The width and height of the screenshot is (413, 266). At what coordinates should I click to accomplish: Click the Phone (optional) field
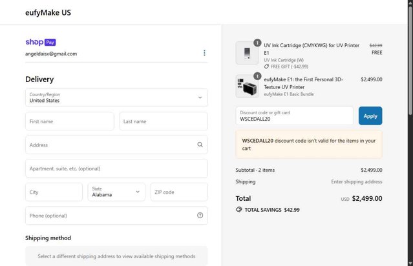[x=116, y=216]
